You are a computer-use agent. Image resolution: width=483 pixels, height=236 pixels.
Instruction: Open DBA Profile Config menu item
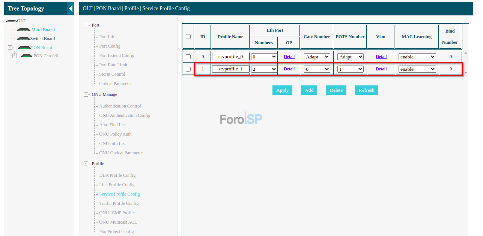tap(117, 175)
